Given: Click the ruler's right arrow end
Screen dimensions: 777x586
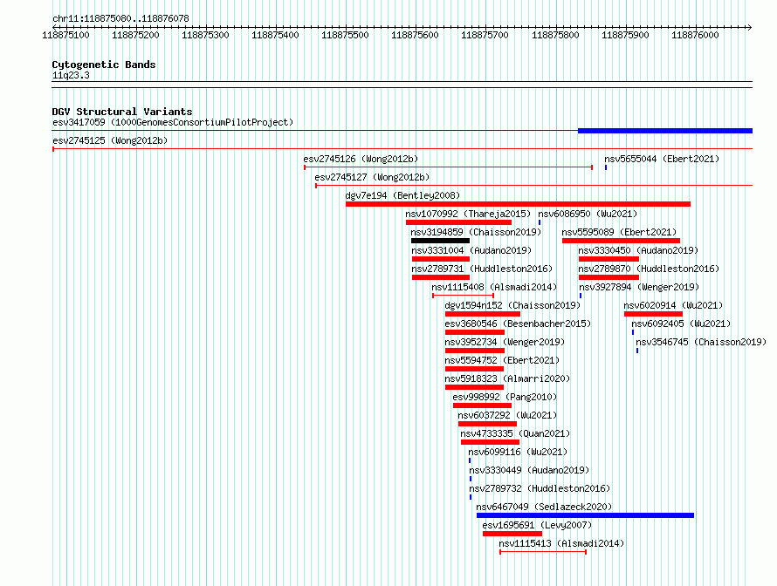Looking at the screenshot, I should pos(749,27).
